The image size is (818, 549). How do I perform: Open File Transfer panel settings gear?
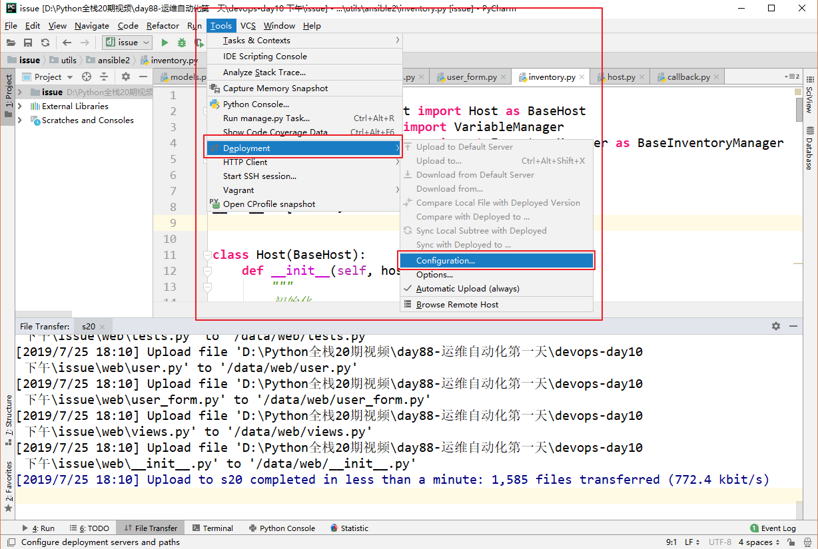[776, 326]
